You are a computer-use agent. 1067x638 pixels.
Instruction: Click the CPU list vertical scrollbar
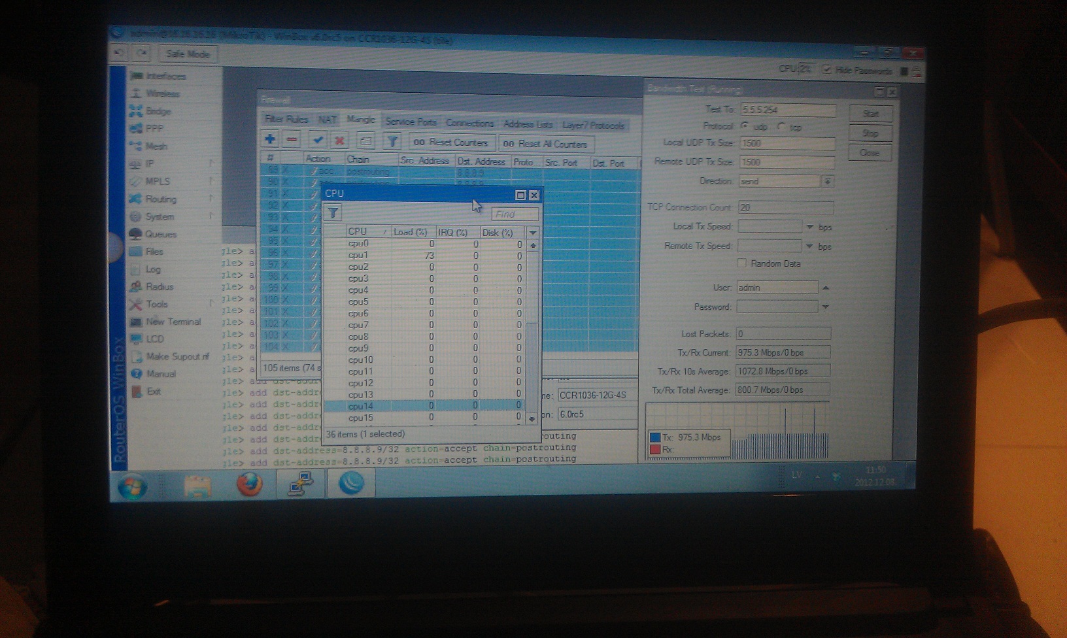(532, 332)
